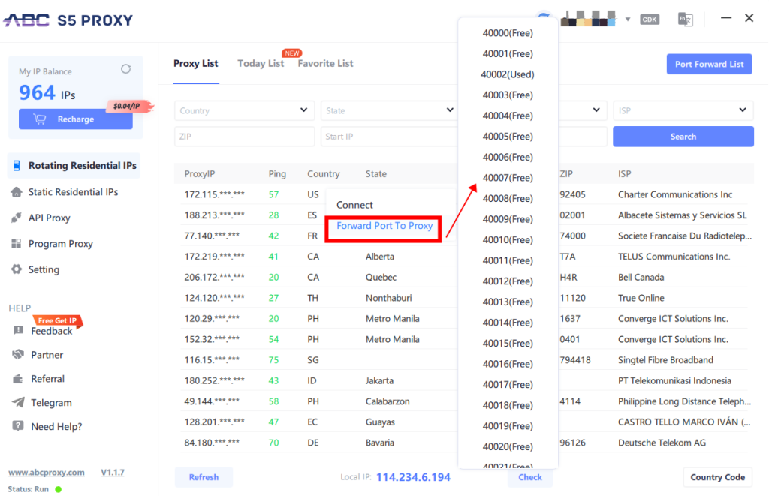
Task: Click the Telegram paper plane icon
Action: click(x=18, y=402)
